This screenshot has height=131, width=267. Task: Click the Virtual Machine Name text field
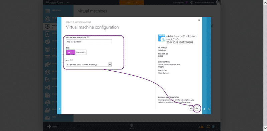(89, 42)
